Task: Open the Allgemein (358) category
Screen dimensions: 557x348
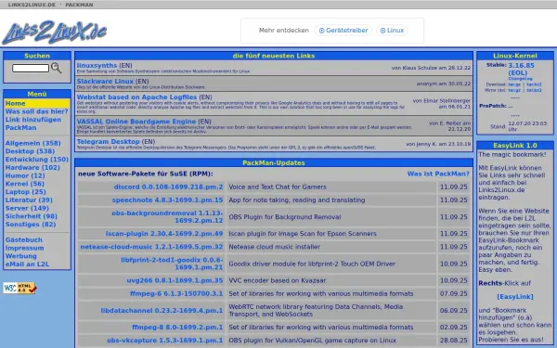Action: click(x=32, y=143)
